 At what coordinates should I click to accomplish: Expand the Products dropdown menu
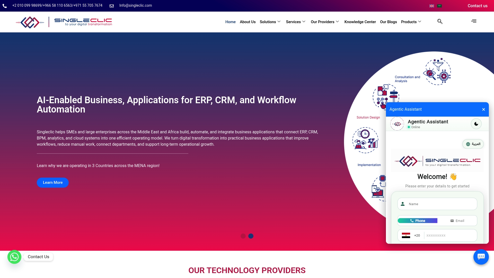[x=411, y=22]
